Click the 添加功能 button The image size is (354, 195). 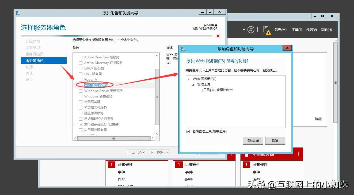coord(253,141)
